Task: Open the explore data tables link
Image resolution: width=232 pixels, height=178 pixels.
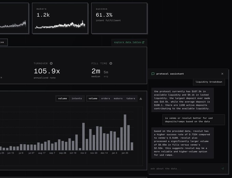Action: tap(127, 42)
